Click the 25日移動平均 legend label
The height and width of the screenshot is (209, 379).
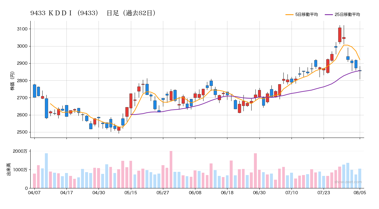pyautogui.click(x=347, y=15)
